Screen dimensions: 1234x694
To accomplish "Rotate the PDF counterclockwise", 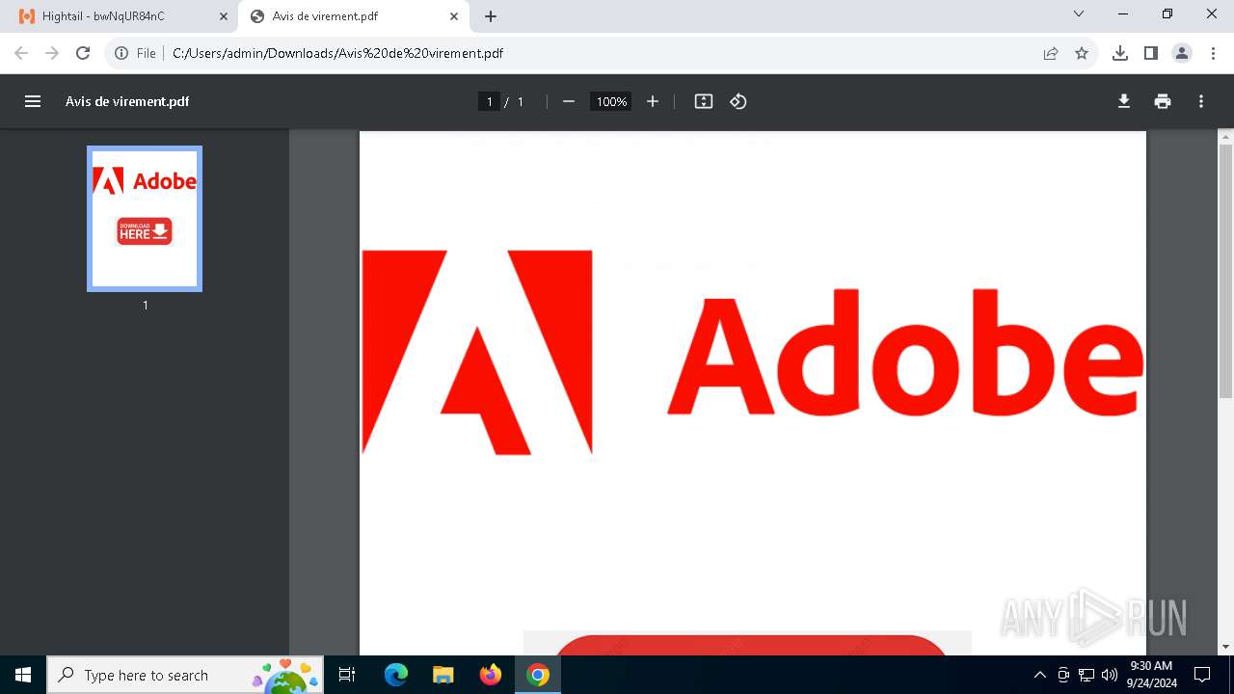I will tap(738, 101).
